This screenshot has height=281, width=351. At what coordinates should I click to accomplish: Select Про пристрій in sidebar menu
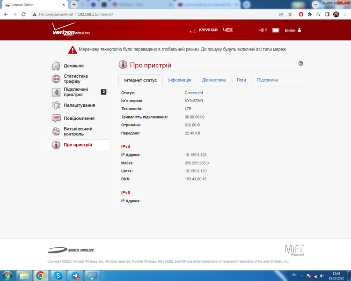tap(78, 145)
